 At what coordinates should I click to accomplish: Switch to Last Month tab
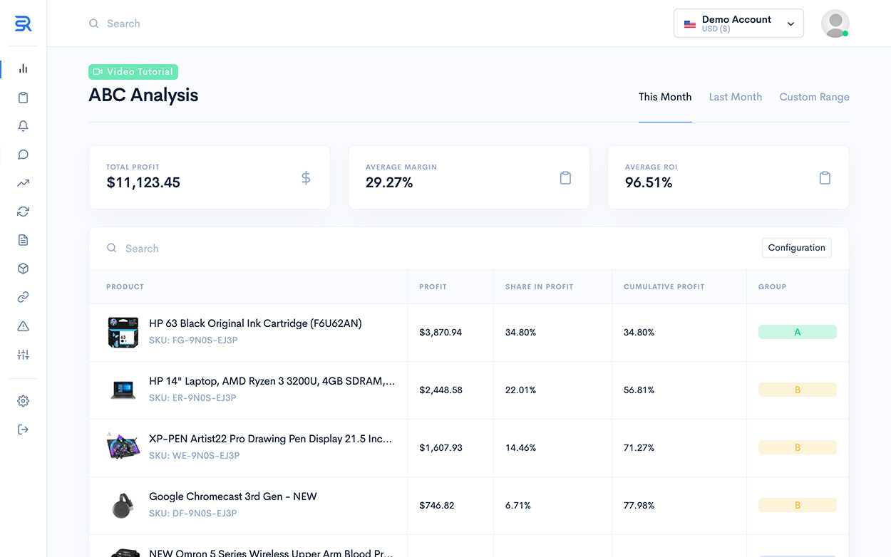click(x=736, y=97)
